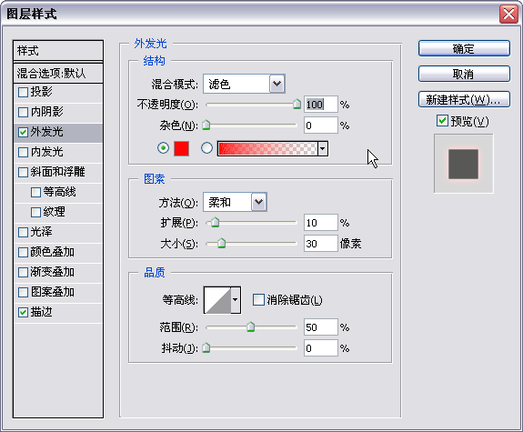
Task: Click the 不透明度 opacity slider handle
Action: pyautogui.click(x=297, y=104)
